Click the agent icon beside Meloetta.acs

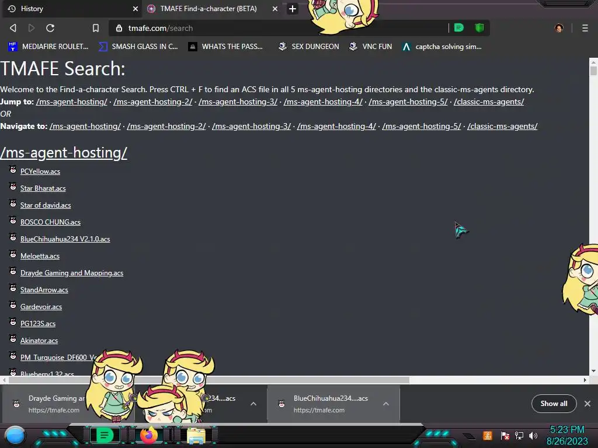(13, 254)
